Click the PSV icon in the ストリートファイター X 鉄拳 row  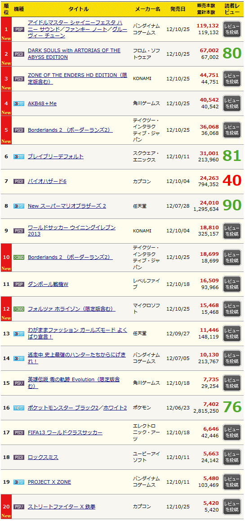(x=19, y=507)
